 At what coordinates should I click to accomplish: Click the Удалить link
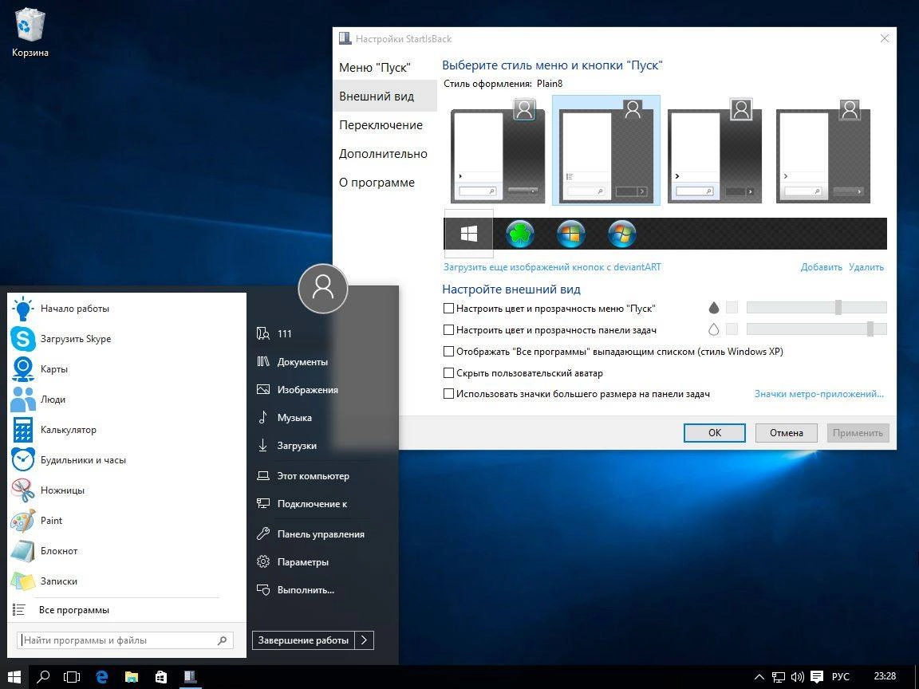tap(866, 267)
